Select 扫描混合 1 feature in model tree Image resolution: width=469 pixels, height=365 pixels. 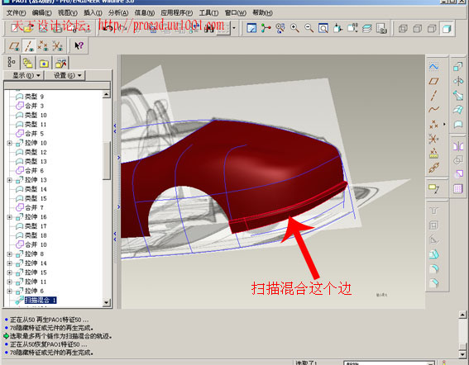click(x=40, y=301)
